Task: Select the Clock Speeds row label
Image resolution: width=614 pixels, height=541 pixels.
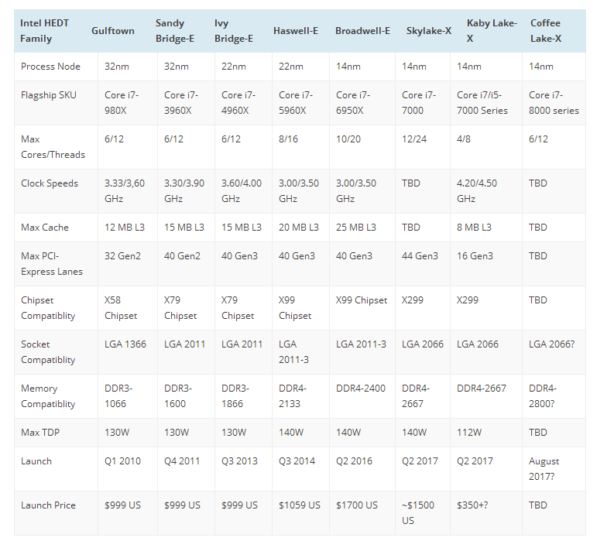Action: click(x=50, y=183)
